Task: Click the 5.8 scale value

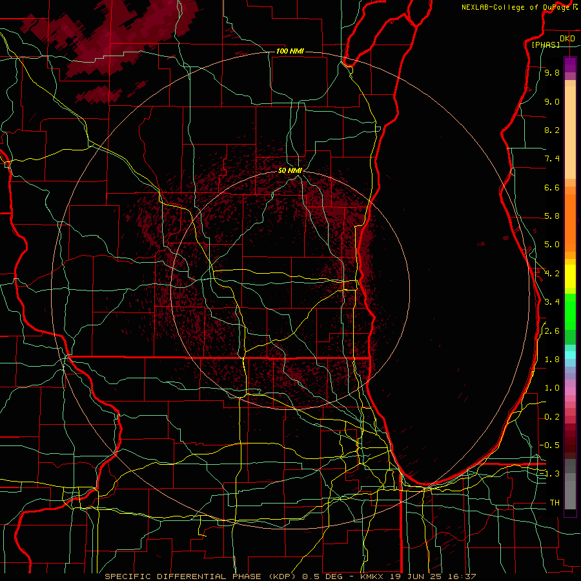Action: (x=552, y=216)
